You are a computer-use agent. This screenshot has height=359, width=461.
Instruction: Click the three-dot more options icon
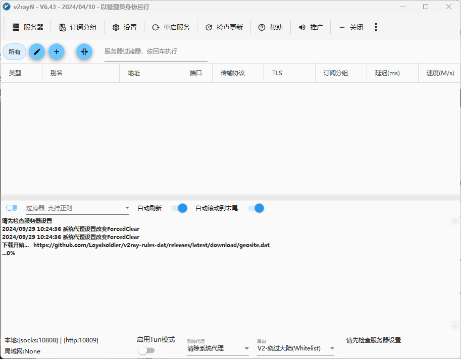point(376,27)
